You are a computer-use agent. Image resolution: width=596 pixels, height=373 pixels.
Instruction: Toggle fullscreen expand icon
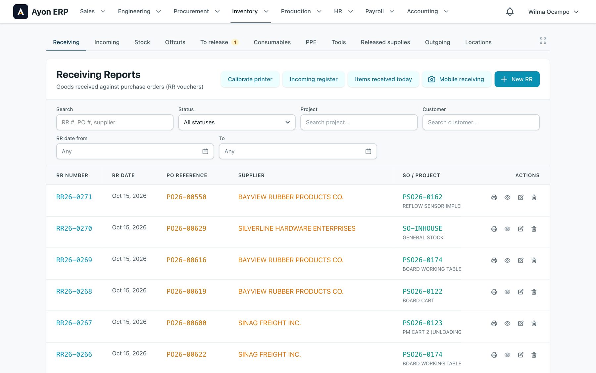point(543,41)
